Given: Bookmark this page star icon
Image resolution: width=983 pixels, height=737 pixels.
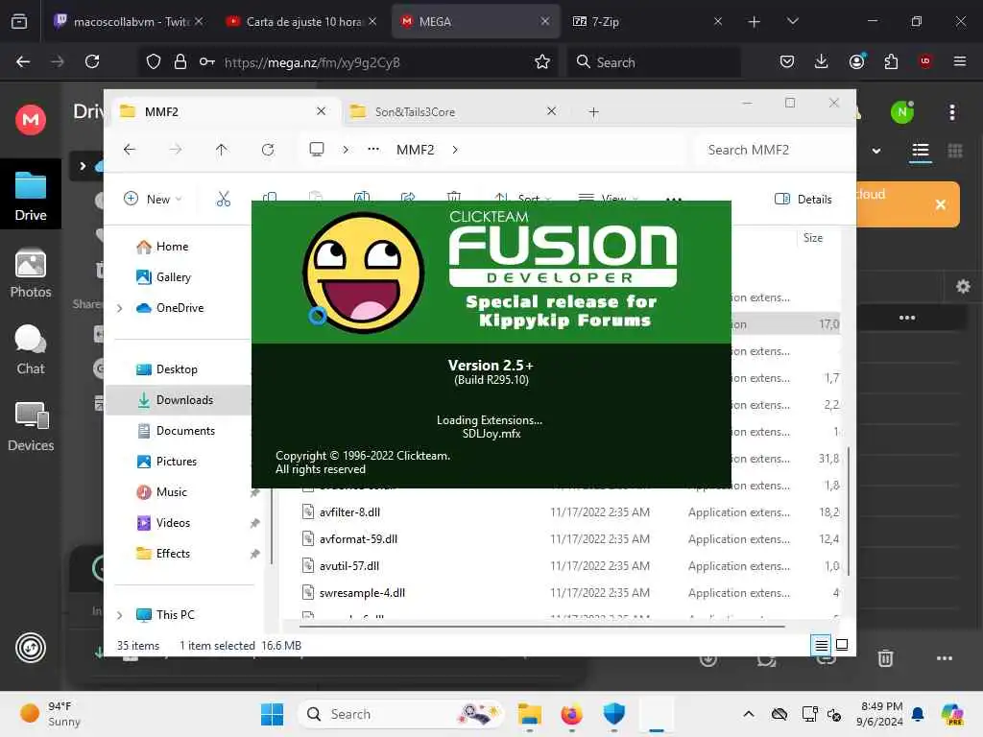Looking at the screenshot, I should [x=542, y=61].
